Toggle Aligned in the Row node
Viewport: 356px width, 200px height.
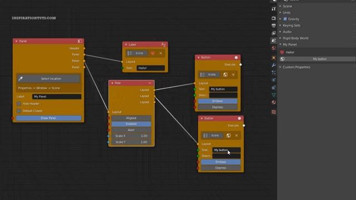point(131,118)
